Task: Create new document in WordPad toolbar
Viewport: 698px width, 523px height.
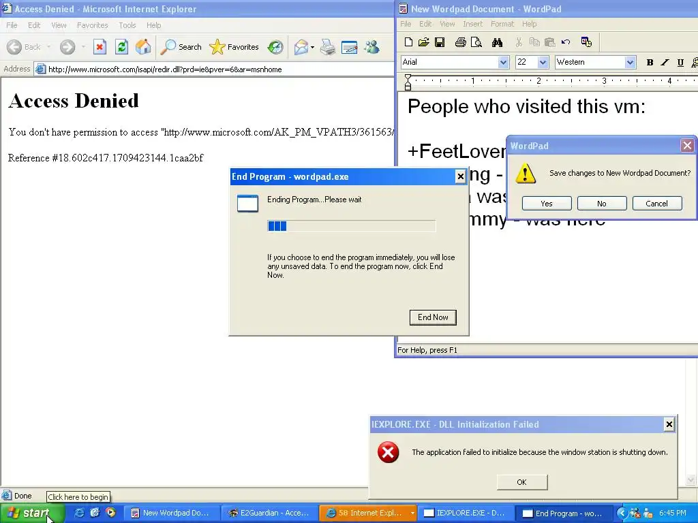Action: click(x=408, y=42)
